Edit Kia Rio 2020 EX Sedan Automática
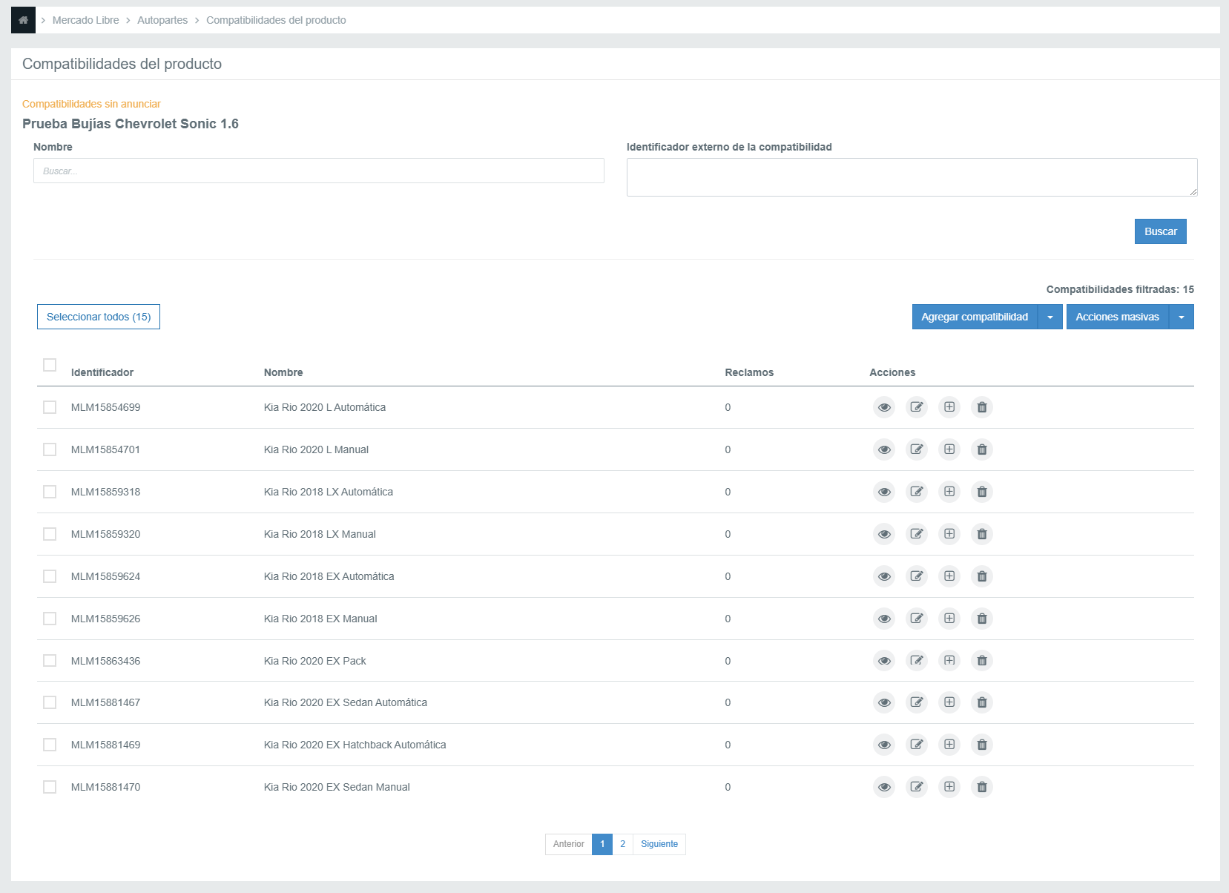This screenshot has height=893, width=1229. click(917, 702)
